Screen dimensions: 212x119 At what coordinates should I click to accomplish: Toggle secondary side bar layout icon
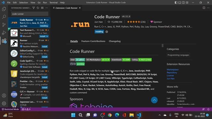click(183, 3)
